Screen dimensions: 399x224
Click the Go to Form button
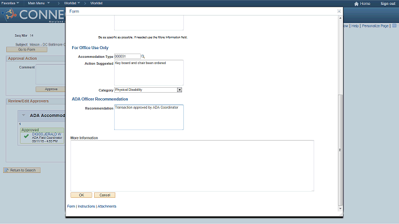pos(27,50)
